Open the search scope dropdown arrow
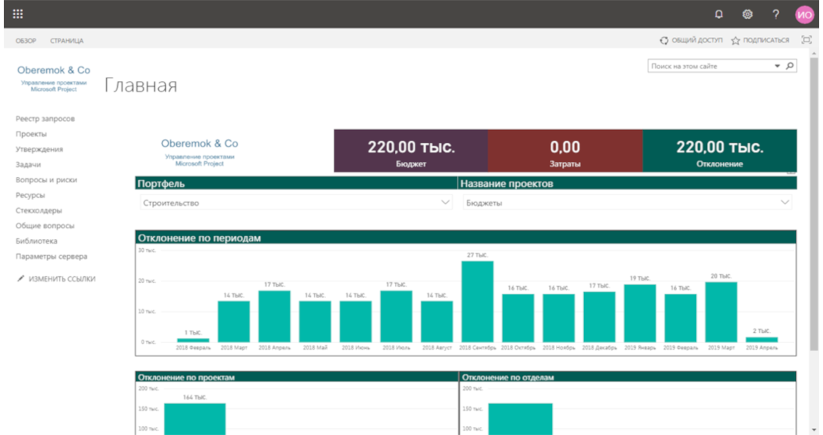 point(777,67)
